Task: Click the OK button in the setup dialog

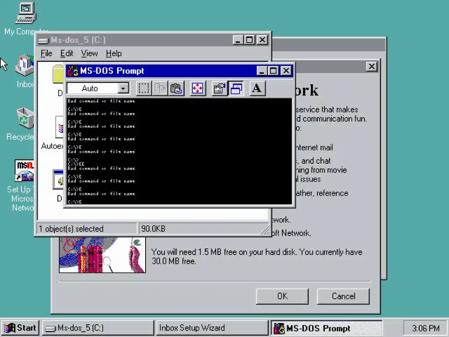Action: tap(282, 296)
